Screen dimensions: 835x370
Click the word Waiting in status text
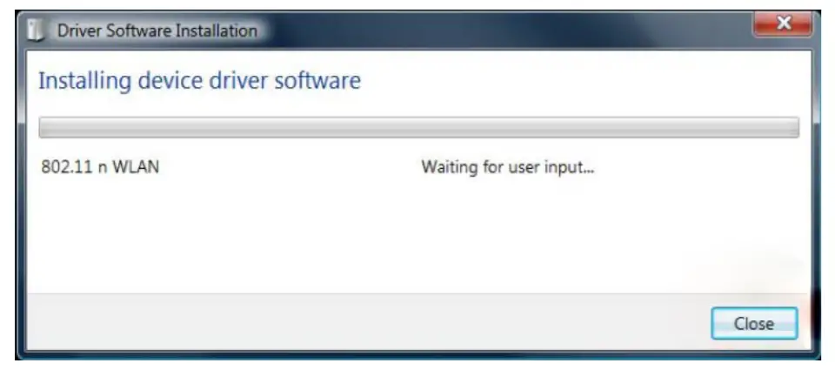click(x=442, y=168)
